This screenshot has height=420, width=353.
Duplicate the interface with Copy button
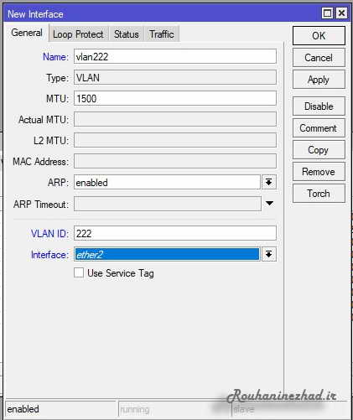(319, 150)
